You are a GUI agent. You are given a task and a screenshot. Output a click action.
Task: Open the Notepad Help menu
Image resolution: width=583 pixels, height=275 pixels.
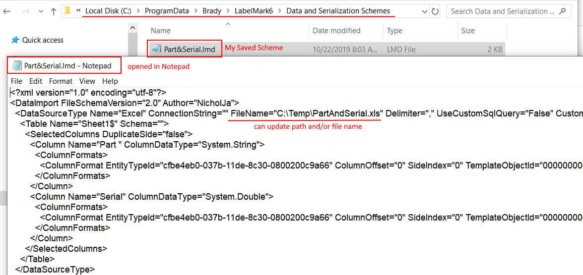tap(110, 81)
